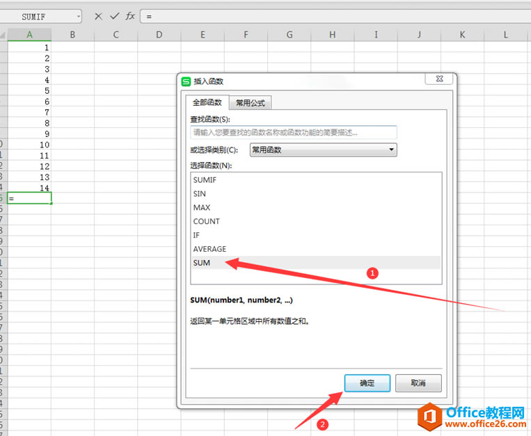
Task: Select column I header
Action: 376,35
